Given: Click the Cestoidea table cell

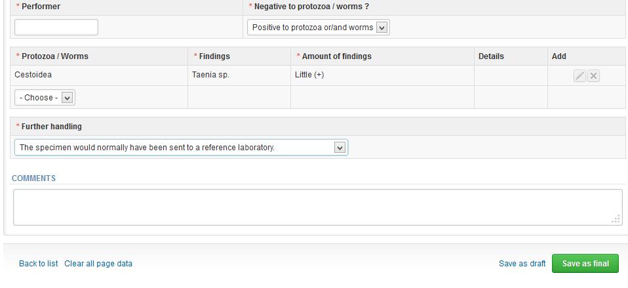Looking at the screenshot, I should 33,75.
